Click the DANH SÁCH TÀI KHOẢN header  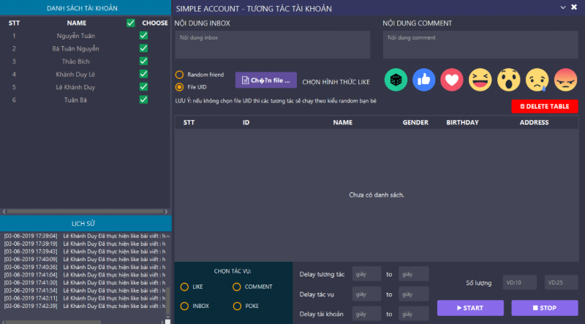[x=86, y=8]
